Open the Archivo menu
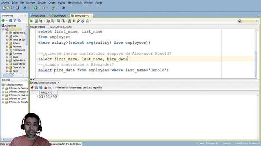The width and height of the screenshot is (261, 146). [x=5, y=3]
